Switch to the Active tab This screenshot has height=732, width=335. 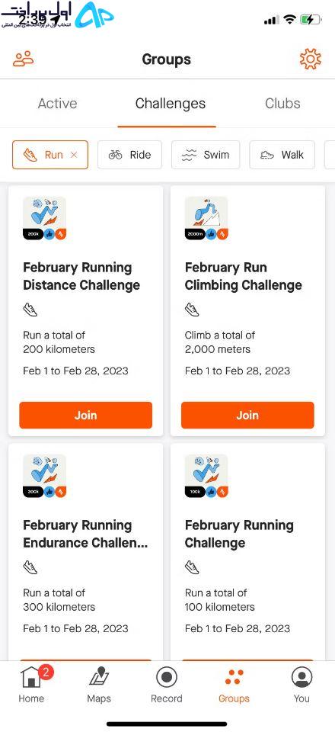57,104
